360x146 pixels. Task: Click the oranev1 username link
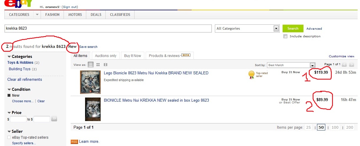click(52, 7)
